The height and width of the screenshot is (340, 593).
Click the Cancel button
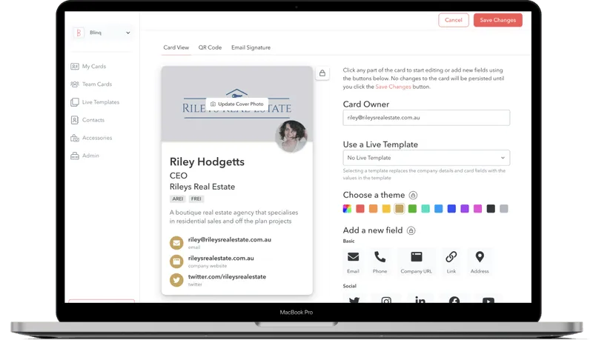click(x=454, y=20)
